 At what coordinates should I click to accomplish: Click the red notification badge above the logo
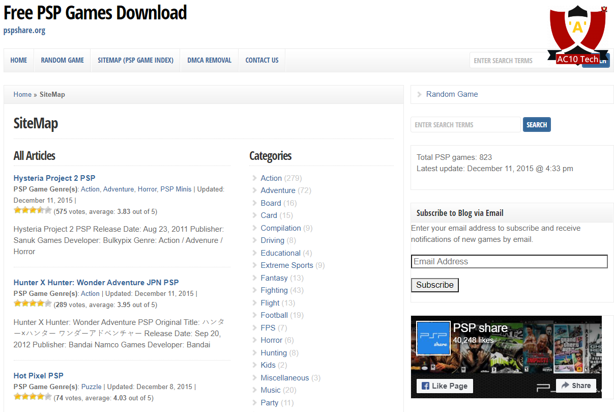pyautogui.click(x=605, y=9)
